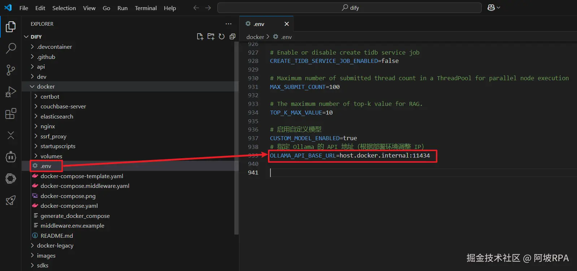Expand the nginx folder

pos(130,126)
